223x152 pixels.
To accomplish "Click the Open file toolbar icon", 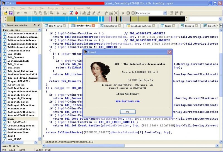I will [6, 13].
